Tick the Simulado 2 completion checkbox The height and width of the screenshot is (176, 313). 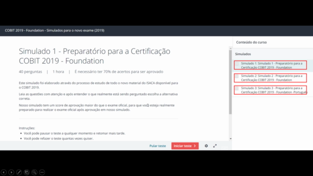pos(237,76)
